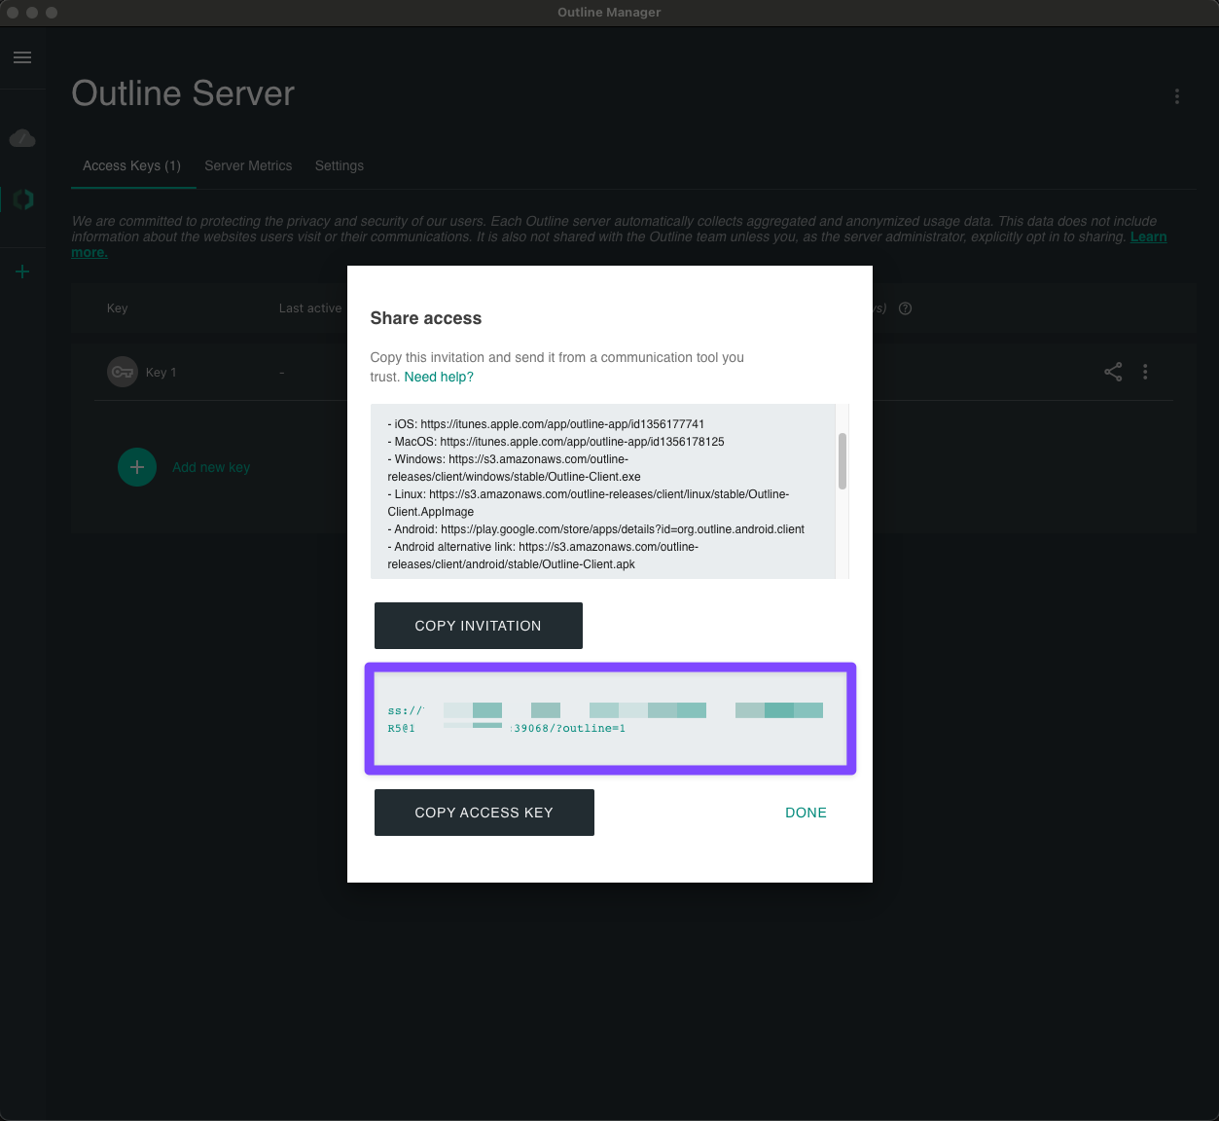Image resolution: width=1219 pixels, height=1121 pixels.
Task: Click the Android play.google.com link line
Action: point(596,529)
